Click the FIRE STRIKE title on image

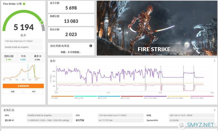click(x=154, y=49)
